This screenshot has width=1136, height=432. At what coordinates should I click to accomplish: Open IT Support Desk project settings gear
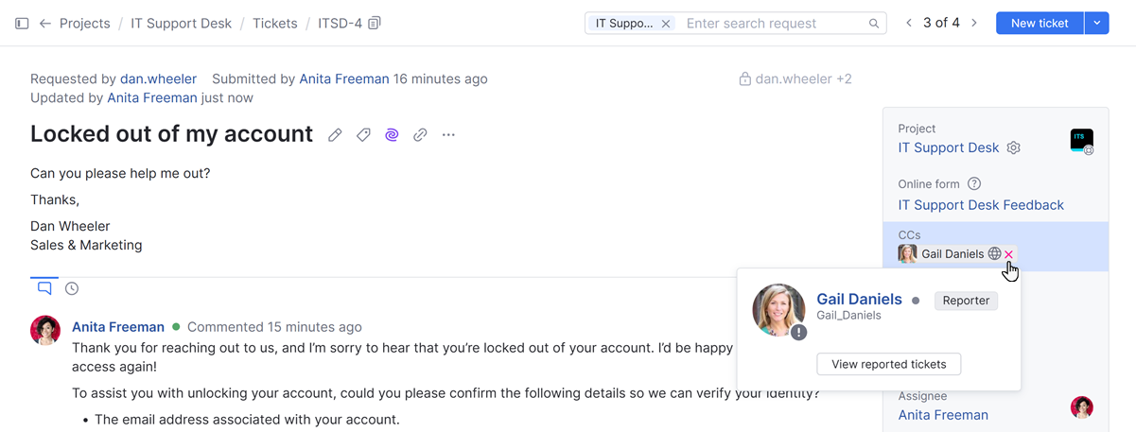click(1014, 147)
